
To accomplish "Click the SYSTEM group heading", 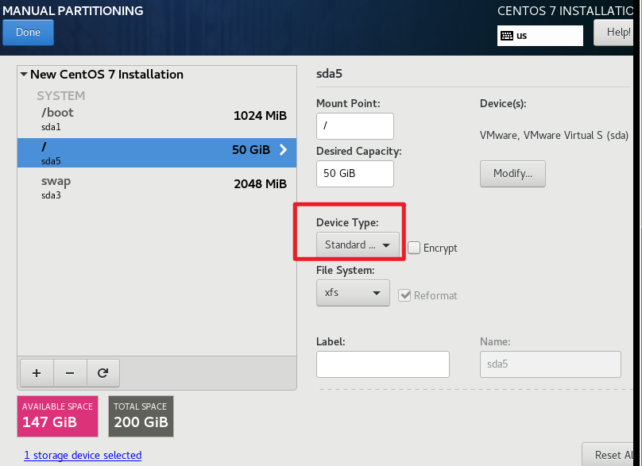I will tap(61, 96).
